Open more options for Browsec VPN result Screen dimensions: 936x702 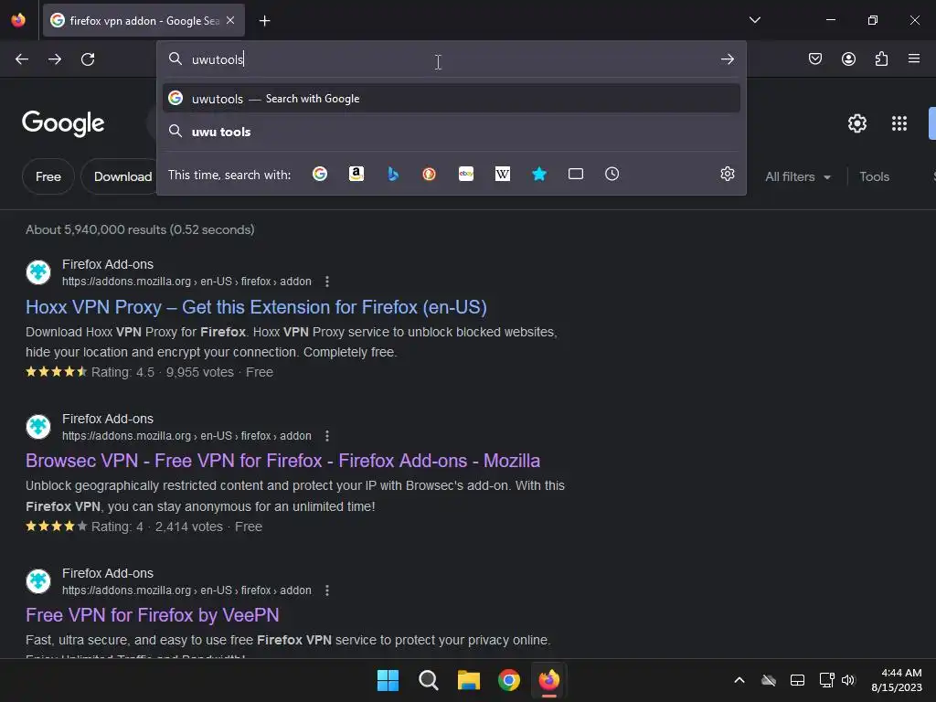(326, 436)
